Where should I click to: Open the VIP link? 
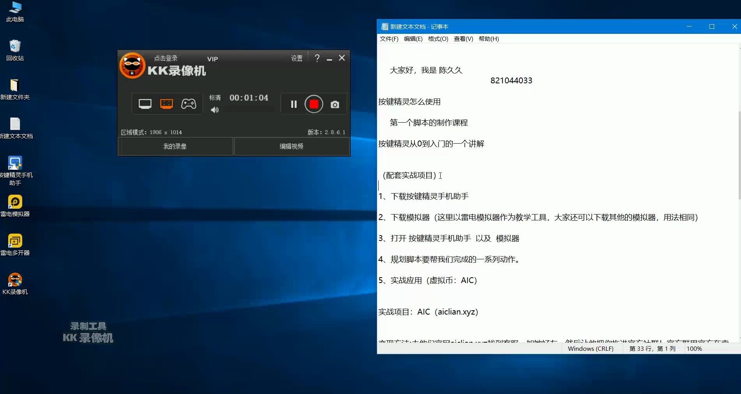click(x=212, y=59)
